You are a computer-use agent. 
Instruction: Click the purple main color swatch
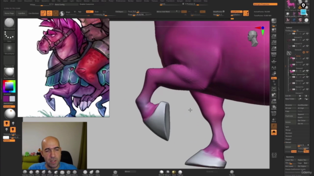coord(6,99)
